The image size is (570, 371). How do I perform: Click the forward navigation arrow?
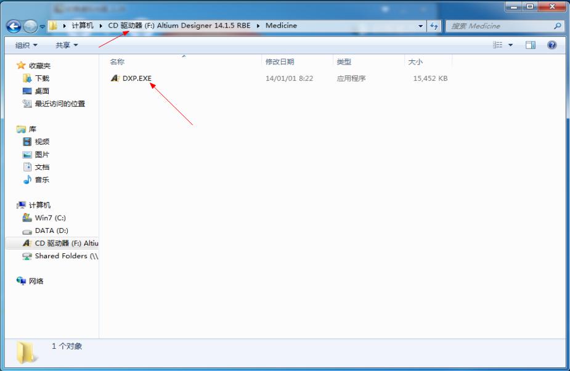coord(30,26)
